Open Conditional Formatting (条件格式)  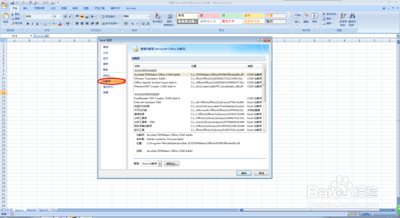pyautogui.click(x=157, y=19)
